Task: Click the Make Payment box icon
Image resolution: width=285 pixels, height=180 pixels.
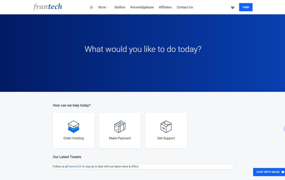Action: (x=120, y=126)
